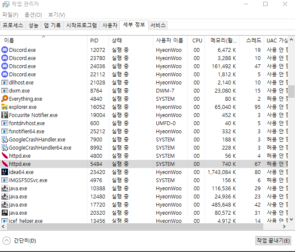Click the memory value 23,080 K
Image resolution: width=295 pixels, height=252 pixels.
225,90
